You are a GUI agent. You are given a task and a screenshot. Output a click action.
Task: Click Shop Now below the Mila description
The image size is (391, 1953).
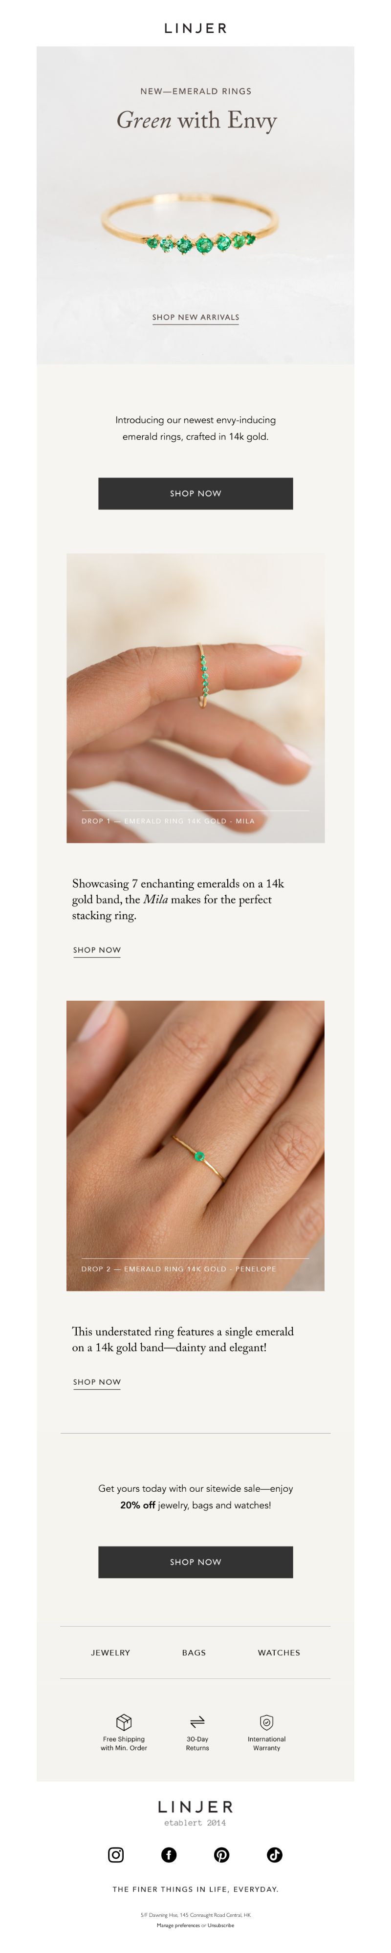pyautogui.click(x=97, y=950)
